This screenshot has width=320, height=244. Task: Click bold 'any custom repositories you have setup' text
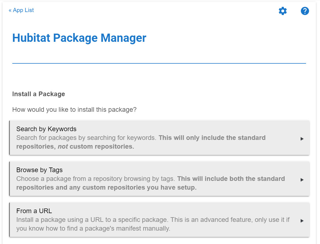click(x=140, y=188)
